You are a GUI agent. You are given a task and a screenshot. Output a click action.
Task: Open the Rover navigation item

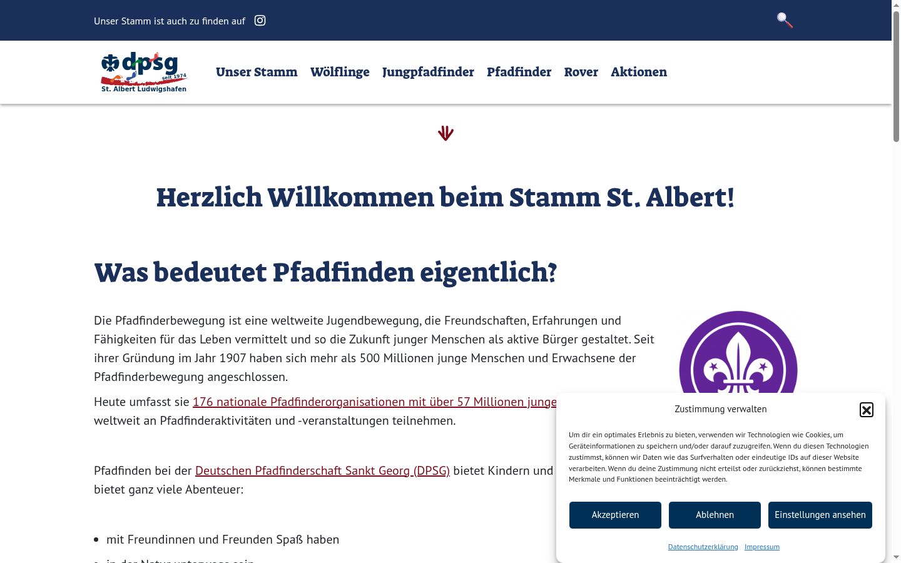pyautogui.click(x=581, y=72)
